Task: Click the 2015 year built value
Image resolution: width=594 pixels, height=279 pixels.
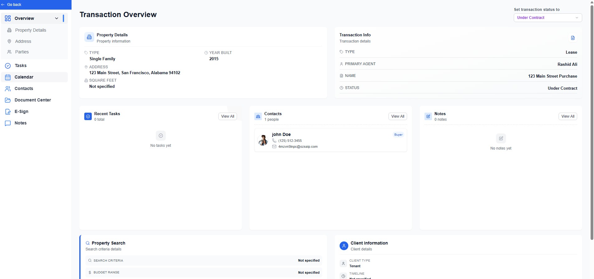Action: 214,59
